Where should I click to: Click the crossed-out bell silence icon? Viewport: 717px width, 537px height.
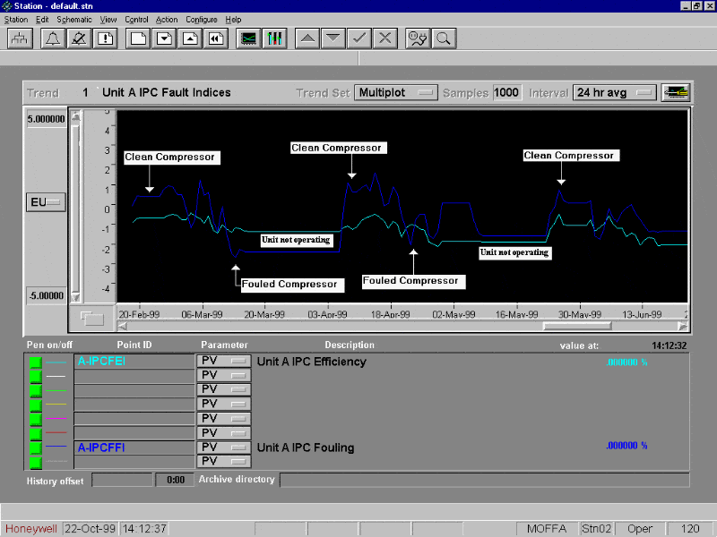[x=78, y=38]
